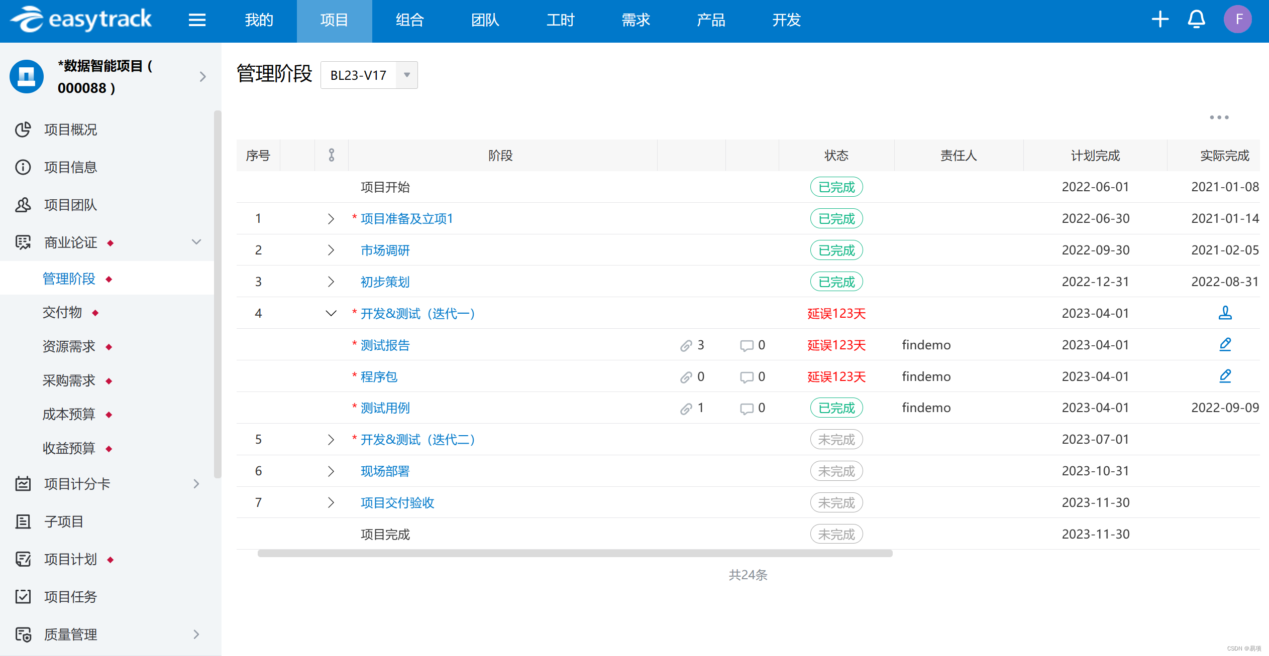Screen dimensions: 1269x656
Task: Click the comment icon for 测试用例
Action: (747, 409)
